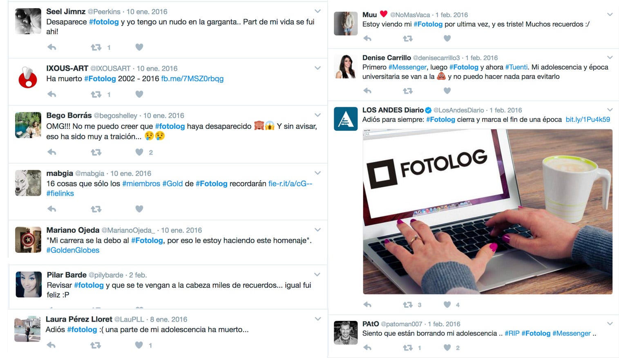Image resolution: width=619 pixels, height=358 pixels.
Task: Open the #GoldenGlobes hashtag
Action: click(x=73, y=250)
